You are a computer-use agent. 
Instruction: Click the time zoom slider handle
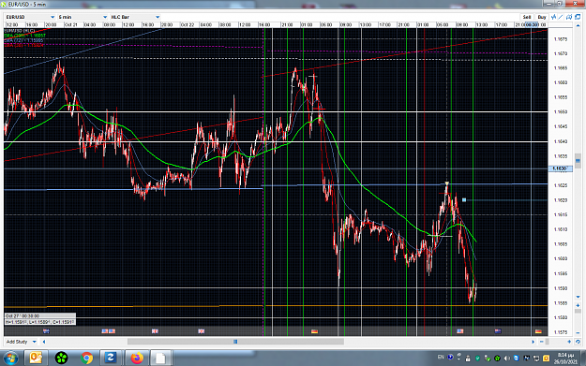[548, 342]
